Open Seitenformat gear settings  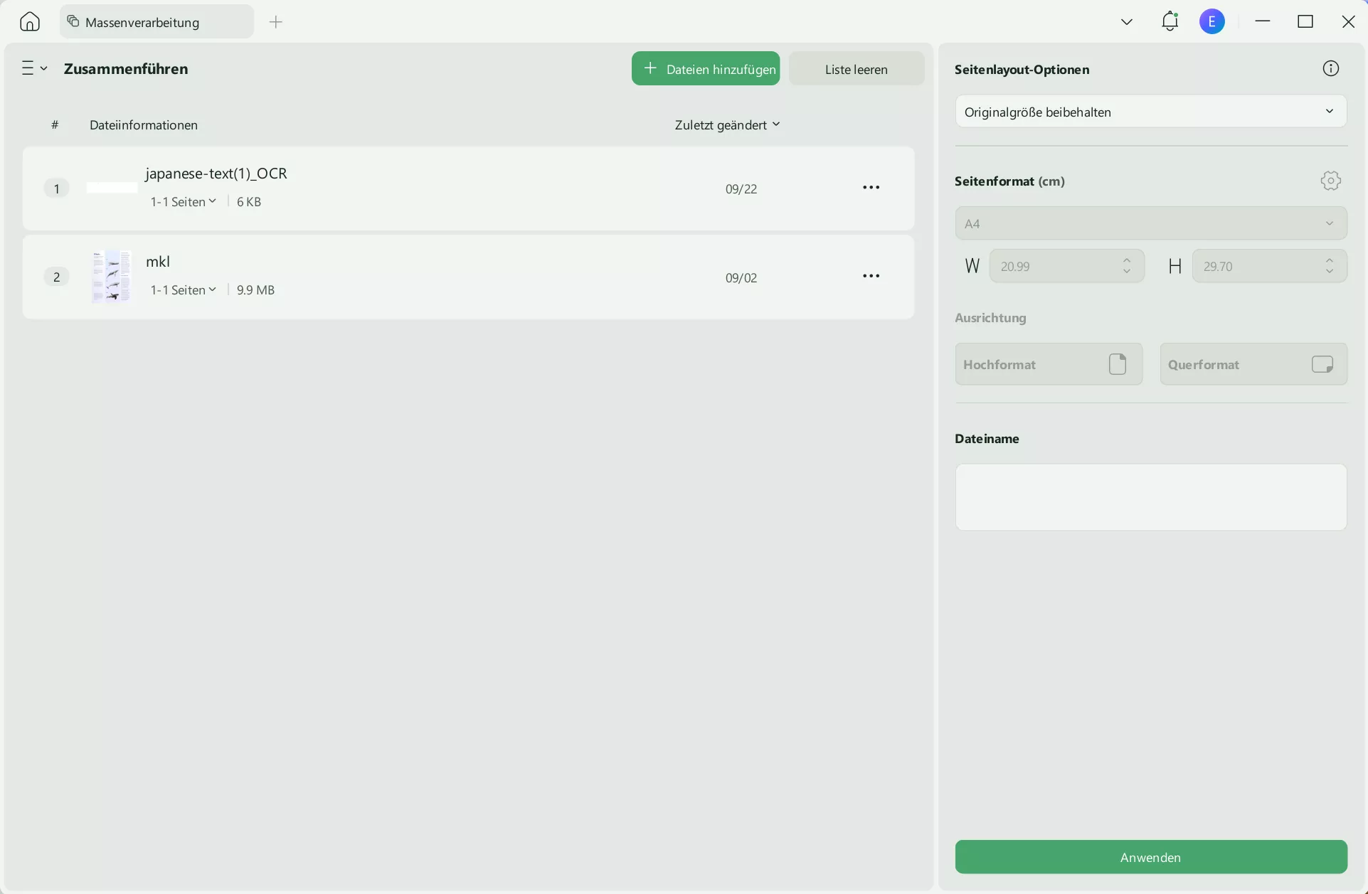(1330, 181)
